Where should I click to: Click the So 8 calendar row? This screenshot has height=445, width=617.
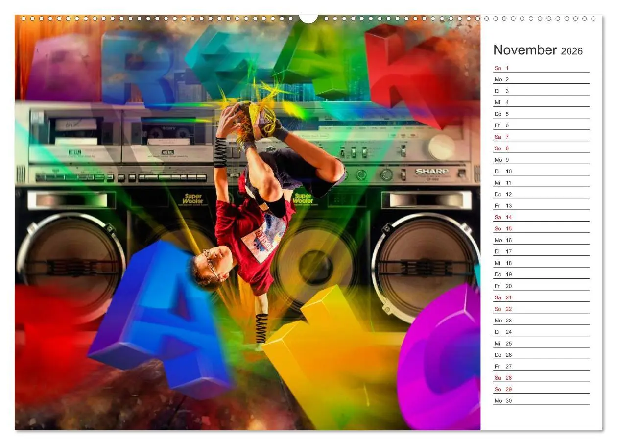(x=541, y=148)
